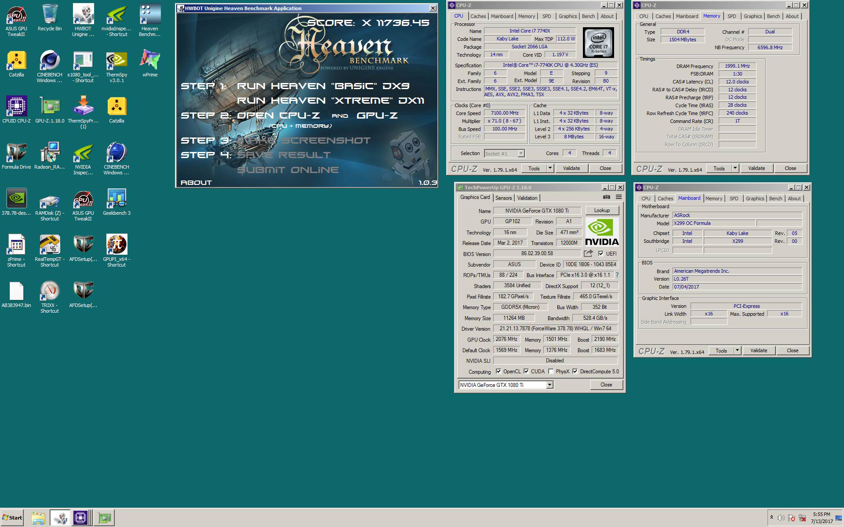This screenshot has height=527, width=844.
Task: Open zPrime shortcut icon
Action: 16,251
